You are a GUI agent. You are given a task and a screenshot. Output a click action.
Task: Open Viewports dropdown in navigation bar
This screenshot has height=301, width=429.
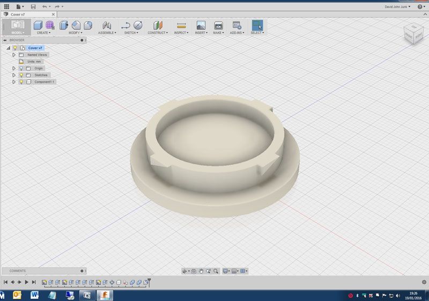(x=243, y=271)
